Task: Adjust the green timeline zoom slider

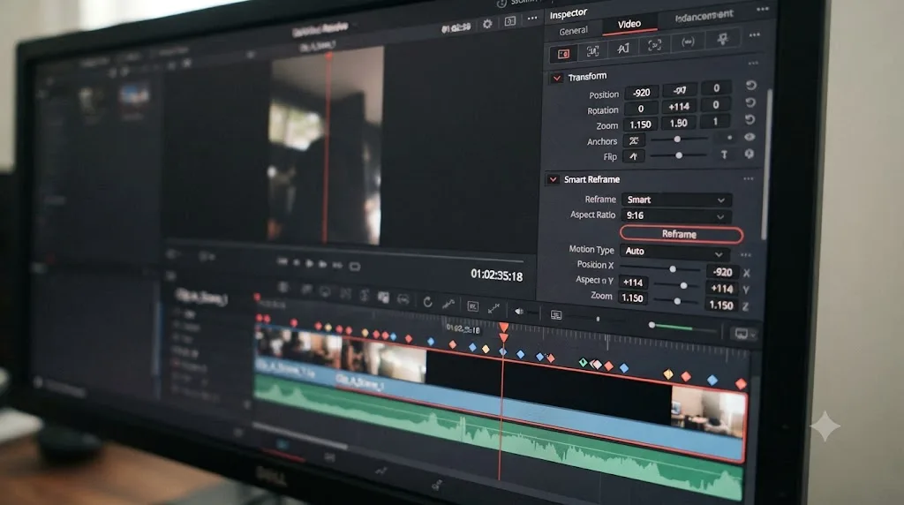Action: point(684,327)
